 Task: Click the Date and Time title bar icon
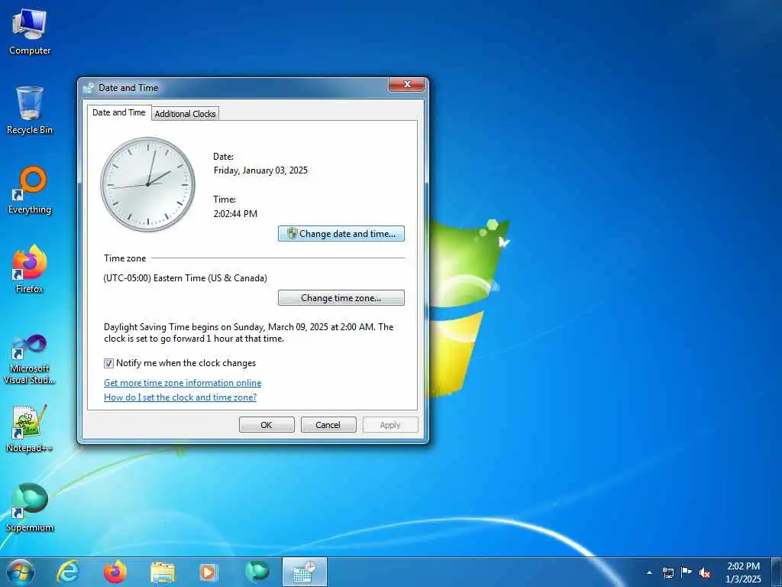coord(89,88)
